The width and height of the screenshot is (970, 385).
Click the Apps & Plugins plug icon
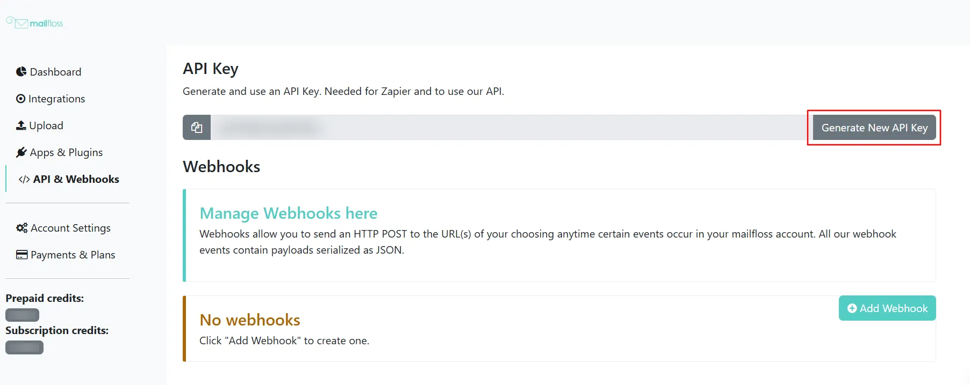click(21, 152)
